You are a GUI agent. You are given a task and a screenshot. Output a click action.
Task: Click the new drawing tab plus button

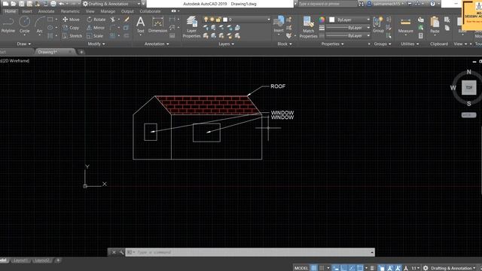coord(81,52)
